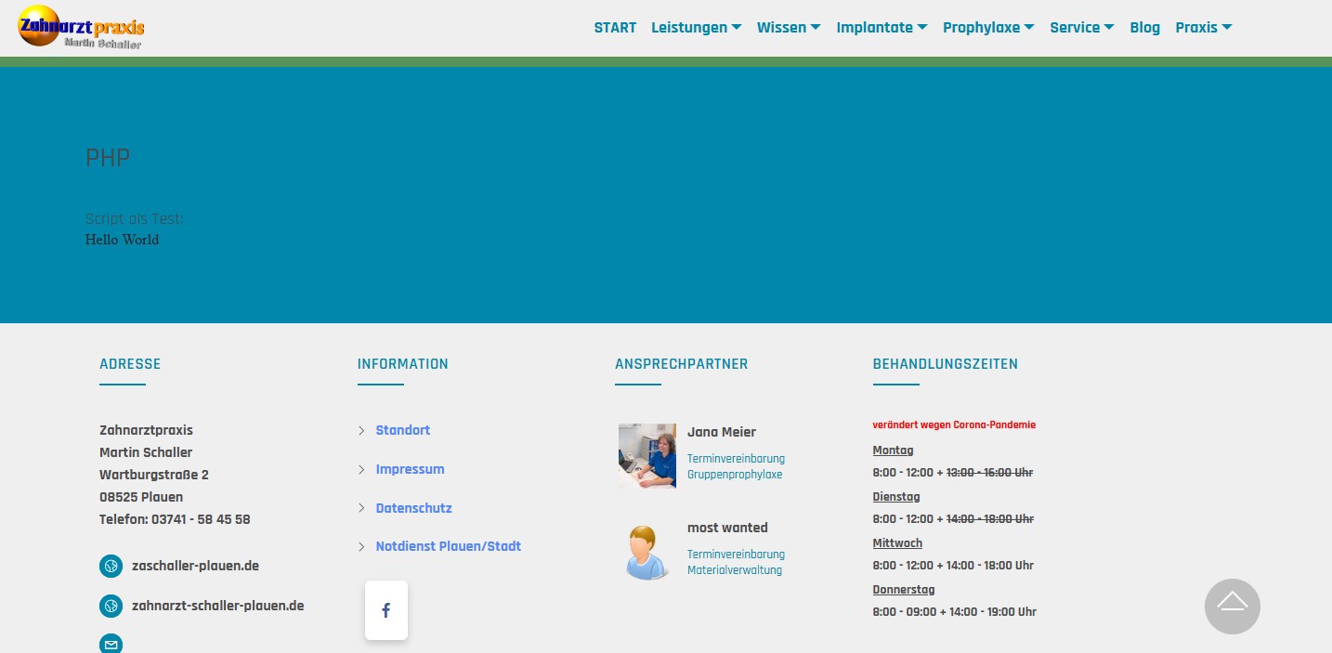The image size is (1332, 653).
Task: Go to the START page
Action: point(615,27)
